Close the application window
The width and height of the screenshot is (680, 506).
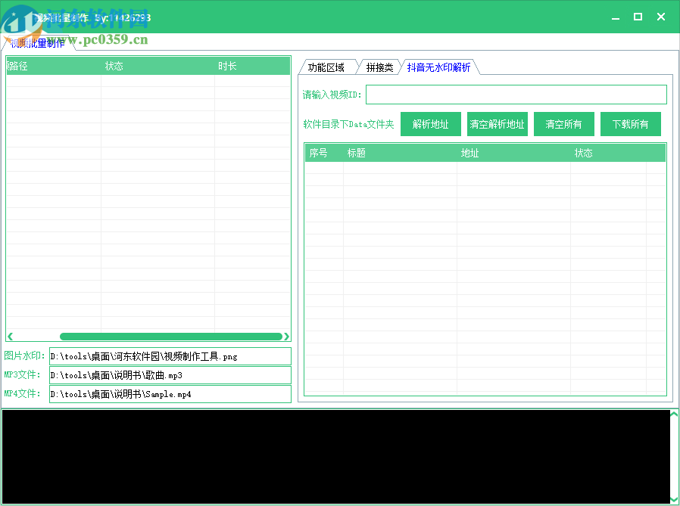661,17
